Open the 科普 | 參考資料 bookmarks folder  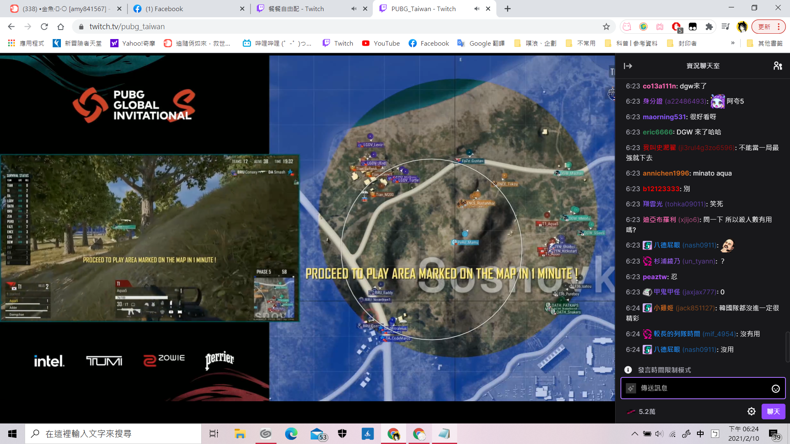pos(631,43)
